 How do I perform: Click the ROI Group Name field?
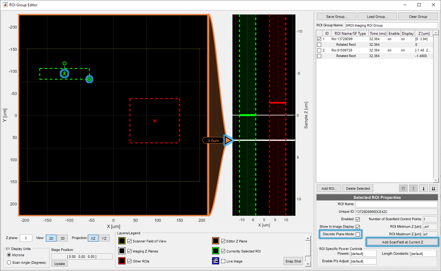click(x=391, y=25)
